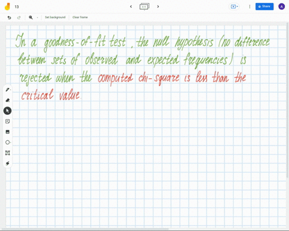Click the jam title "13"
The width and height of the screenshot is (289, 231).
point(17,7)
